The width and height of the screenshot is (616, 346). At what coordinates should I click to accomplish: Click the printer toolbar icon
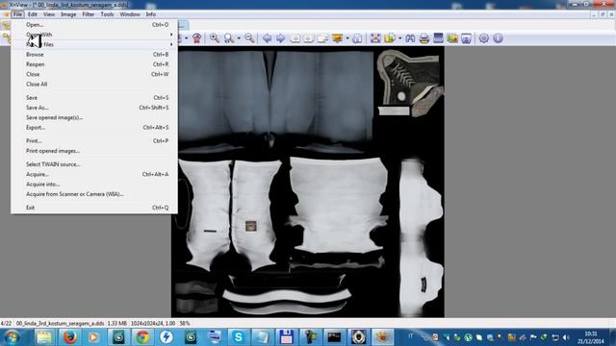tap(423, 38)
